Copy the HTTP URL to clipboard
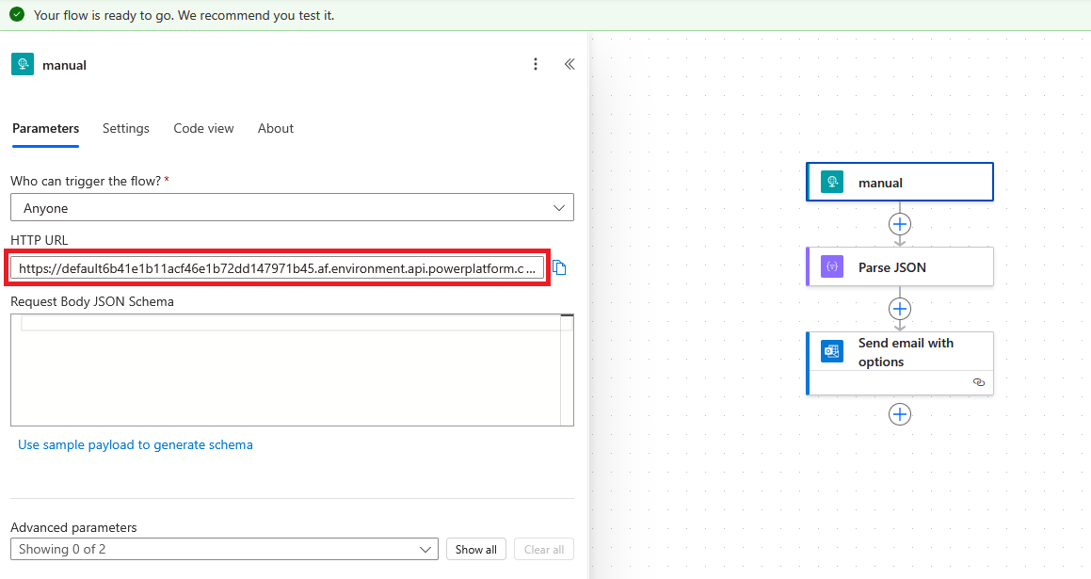This screenshot has width=1091, height=579. click(x=559, y=267)
